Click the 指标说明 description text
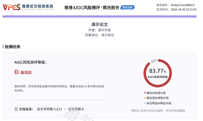The height and width of the screenshot is (121, 203). point(59,88)
